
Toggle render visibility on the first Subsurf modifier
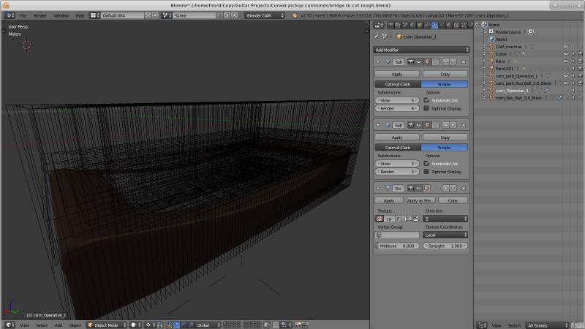[411, 62]
